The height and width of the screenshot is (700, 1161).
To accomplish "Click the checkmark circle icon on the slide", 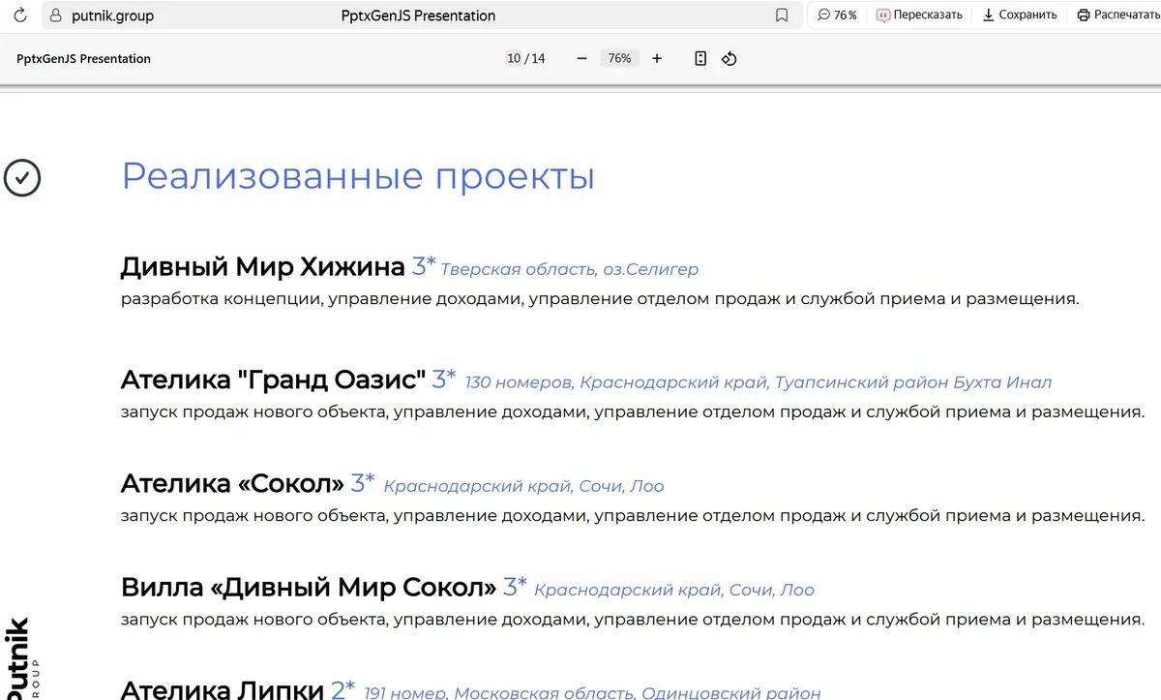I will 22,178.
